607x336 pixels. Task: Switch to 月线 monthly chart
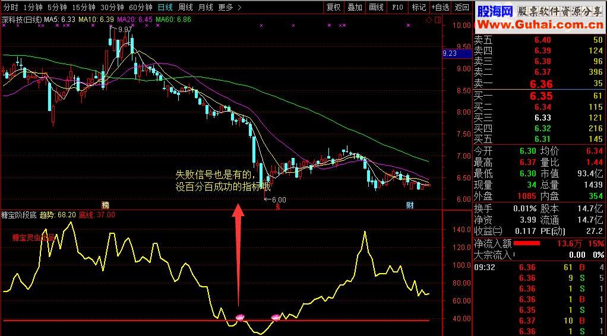(206, 7)
